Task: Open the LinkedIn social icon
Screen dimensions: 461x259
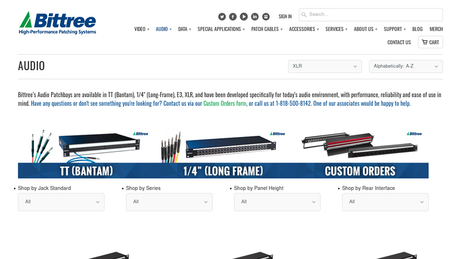Action: pyautogui.click(x=255, y=17)
